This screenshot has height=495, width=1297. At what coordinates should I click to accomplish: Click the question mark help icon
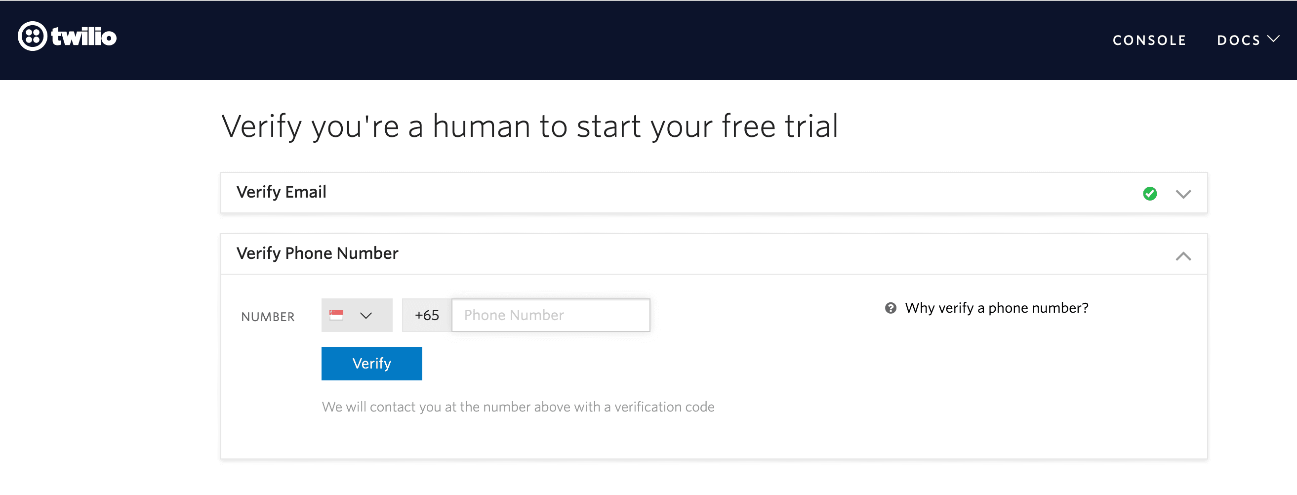(890, 308)
